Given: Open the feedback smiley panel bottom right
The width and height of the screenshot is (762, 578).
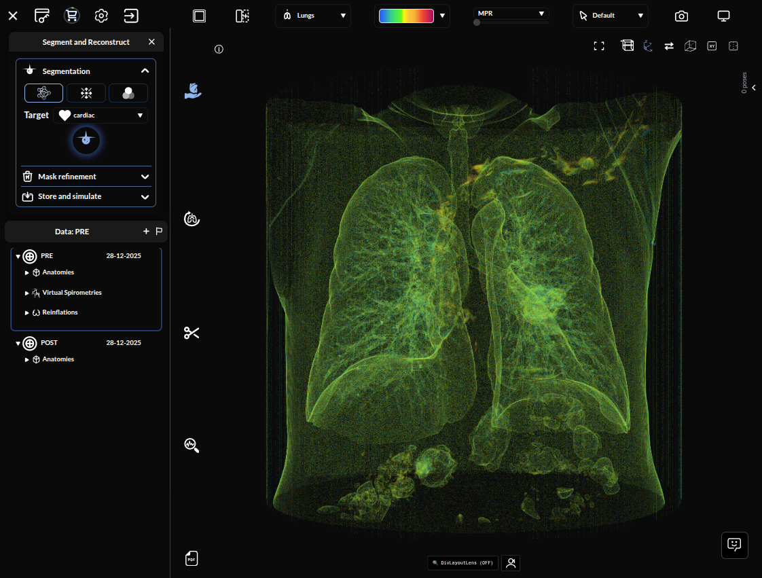Looking at the screenshot, I should pos(734,545).
